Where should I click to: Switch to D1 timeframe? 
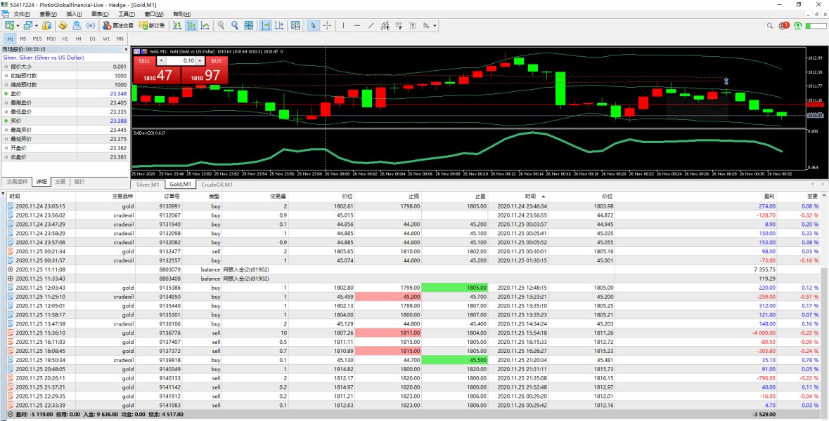[93, 39]
